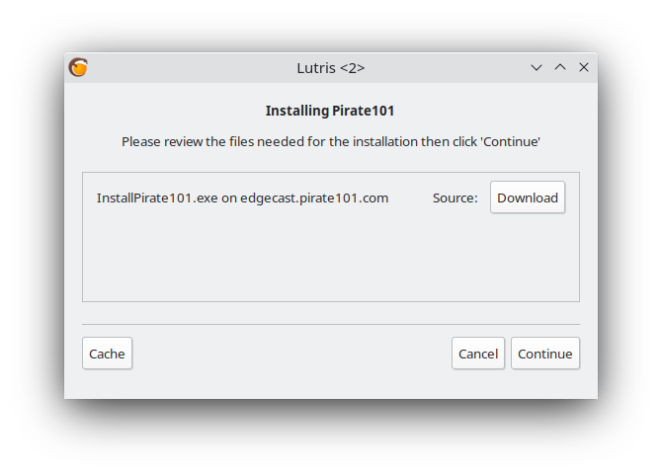Click the InstallPirate101.exe file name
This screenshot has width=662, height=475.
[156, 198]
